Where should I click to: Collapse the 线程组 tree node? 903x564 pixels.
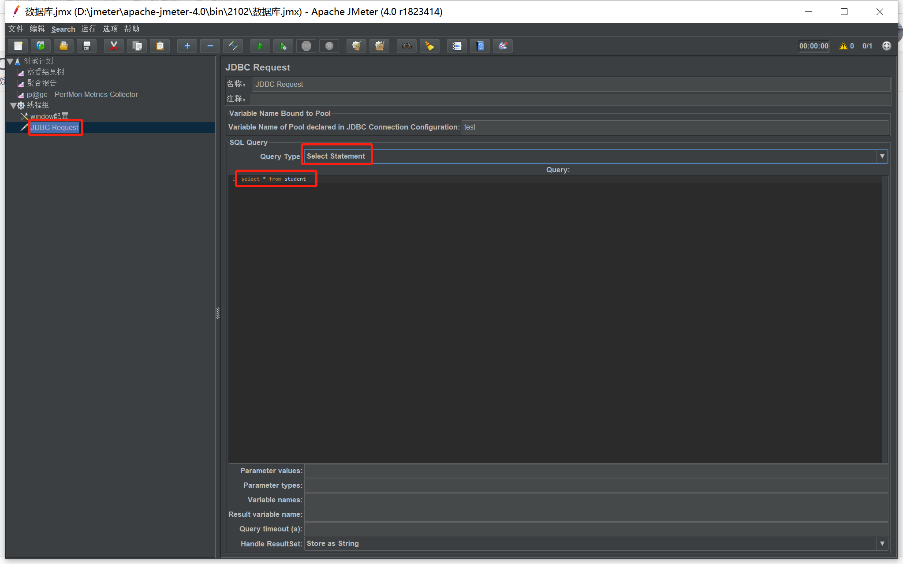pos(13,105)
